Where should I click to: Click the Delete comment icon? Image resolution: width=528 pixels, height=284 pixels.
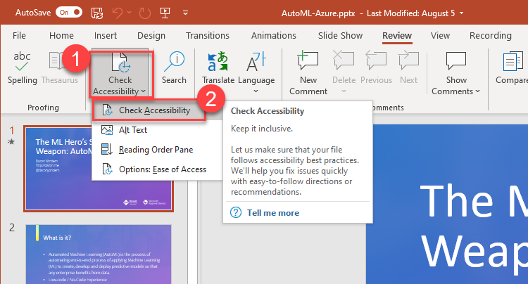pos(344,61)
